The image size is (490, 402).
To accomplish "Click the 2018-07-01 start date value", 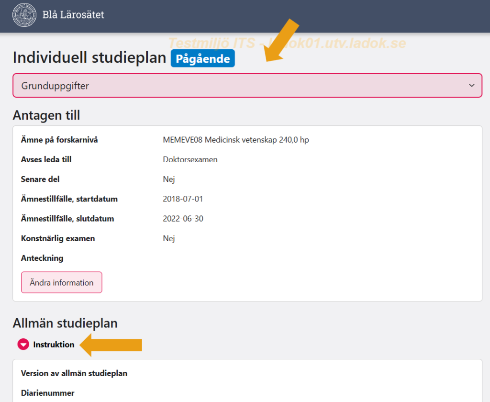I will [x=183, y=199].
